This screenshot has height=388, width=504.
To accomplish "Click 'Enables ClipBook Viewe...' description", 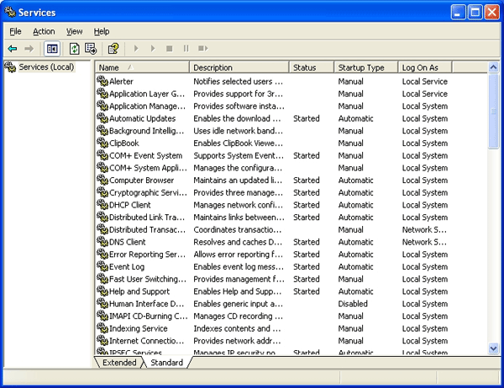I will click(x=239, y=143).
